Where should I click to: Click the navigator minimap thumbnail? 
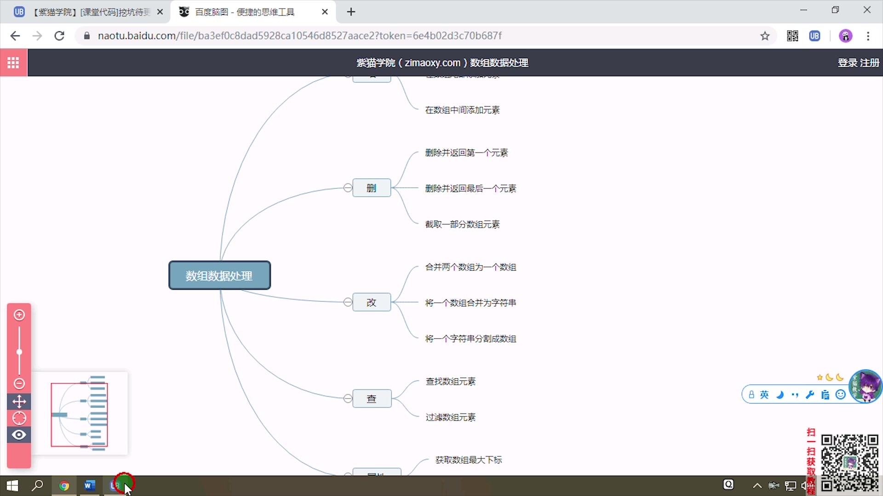pyautogui.click(x=80, y=414)
